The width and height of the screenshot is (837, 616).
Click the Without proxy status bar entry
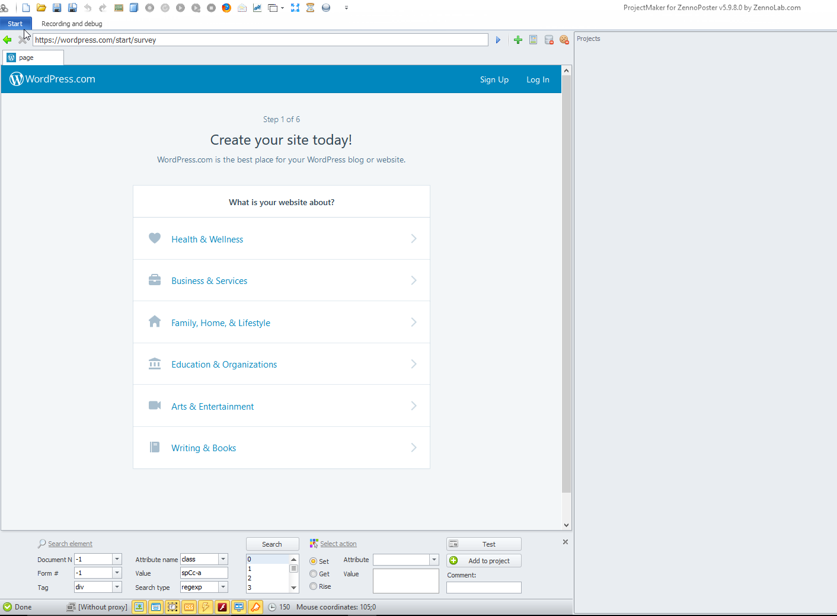[x=97, y=607]
